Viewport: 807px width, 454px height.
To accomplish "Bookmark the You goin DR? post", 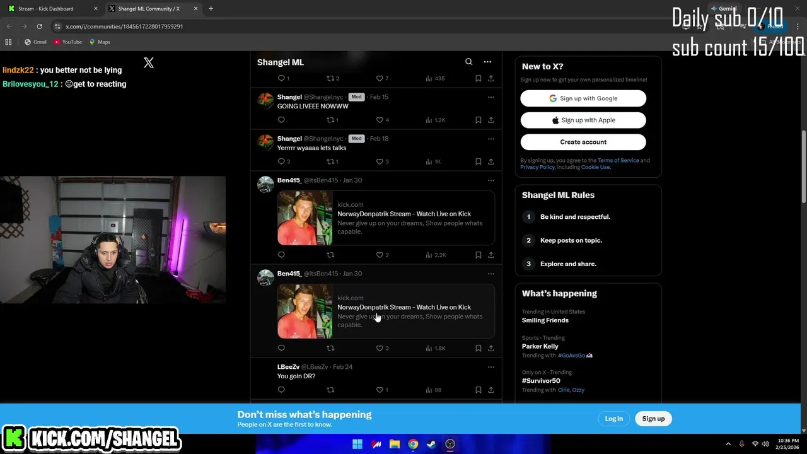I will click(x=479, y=390).
